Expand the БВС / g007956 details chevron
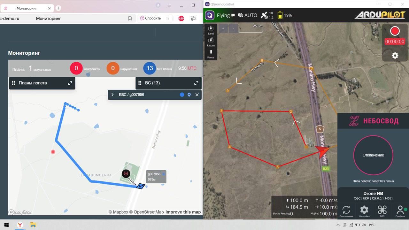The width and height of the screenshot is (409, 230). pyautogui.click(x=112, y=95)
